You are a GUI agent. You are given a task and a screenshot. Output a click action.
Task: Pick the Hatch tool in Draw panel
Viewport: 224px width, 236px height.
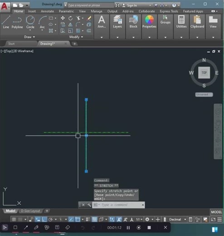point(51,31)
